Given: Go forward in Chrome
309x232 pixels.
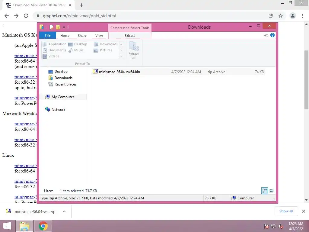Looking at the screenshot, I should [x=16, y=16].
